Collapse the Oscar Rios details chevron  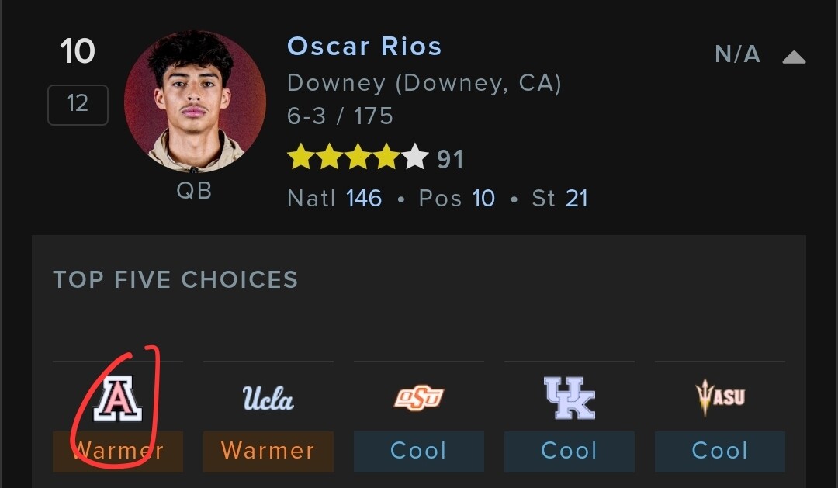coord(794,57)
